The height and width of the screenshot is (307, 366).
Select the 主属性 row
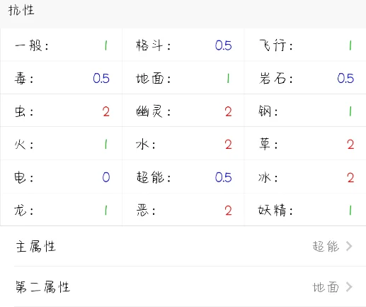pos(183,246)
